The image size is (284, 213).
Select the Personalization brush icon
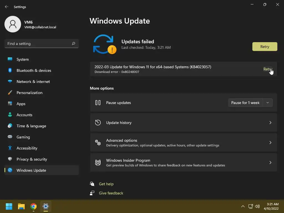click(10, 93)
